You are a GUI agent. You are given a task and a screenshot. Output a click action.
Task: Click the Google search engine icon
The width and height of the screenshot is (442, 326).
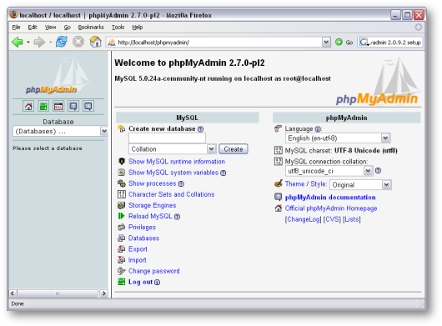tap(364, 43)
